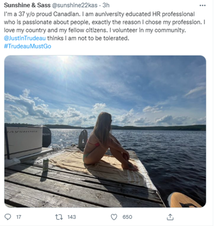Click the share upload icon

[170, 217]
